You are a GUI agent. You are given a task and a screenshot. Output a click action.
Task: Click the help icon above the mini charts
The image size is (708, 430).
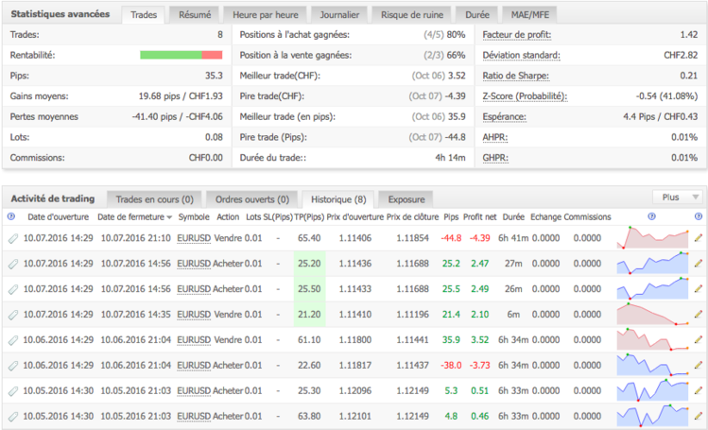point(652,216)
